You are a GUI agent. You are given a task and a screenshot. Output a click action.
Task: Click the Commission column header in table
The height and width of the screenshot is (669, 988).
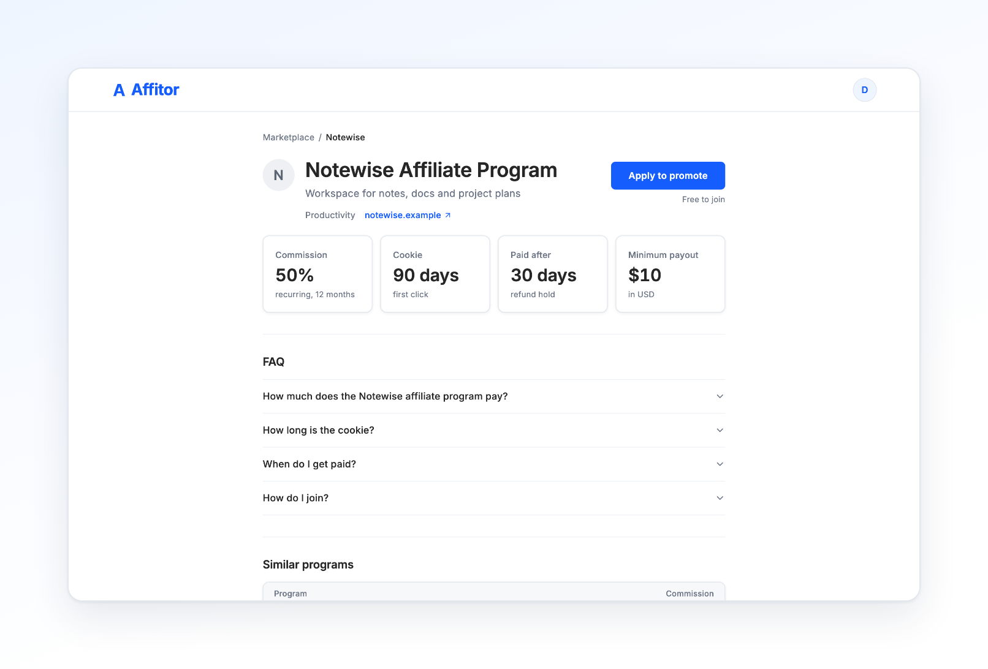tap(690, 594)
